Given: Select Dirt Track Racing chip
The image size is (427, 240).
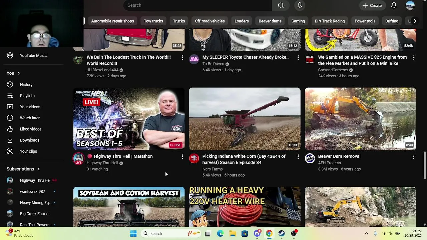Looking at the screenshot, I should click(x=330, y=21).
